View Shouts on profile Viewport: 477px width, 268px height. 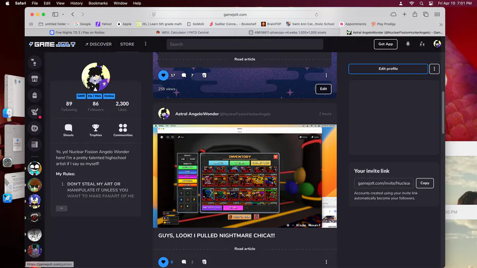click(x=68, y=130)
